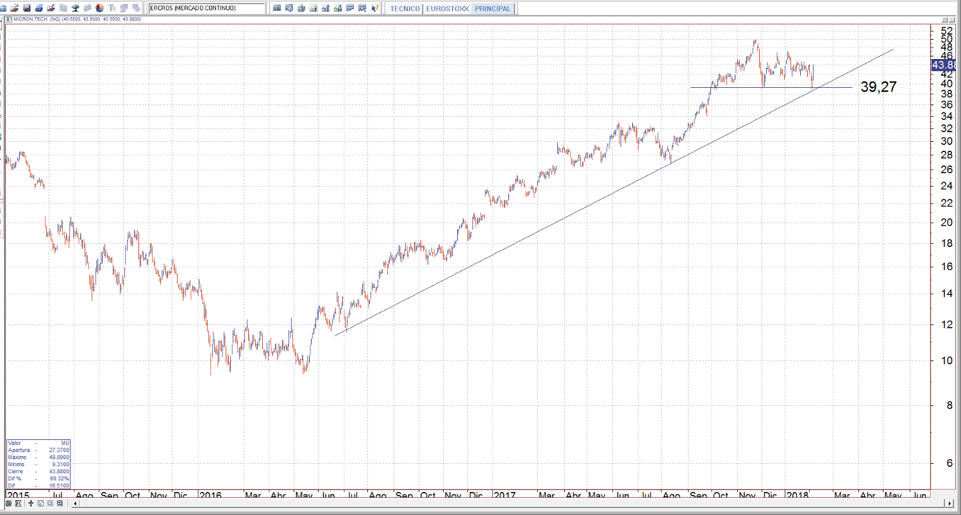The width and height of the screenshot is (961, 515).
Task: Click the FC icon in the bottom toolbar
Action: click(x=17, y=504)
